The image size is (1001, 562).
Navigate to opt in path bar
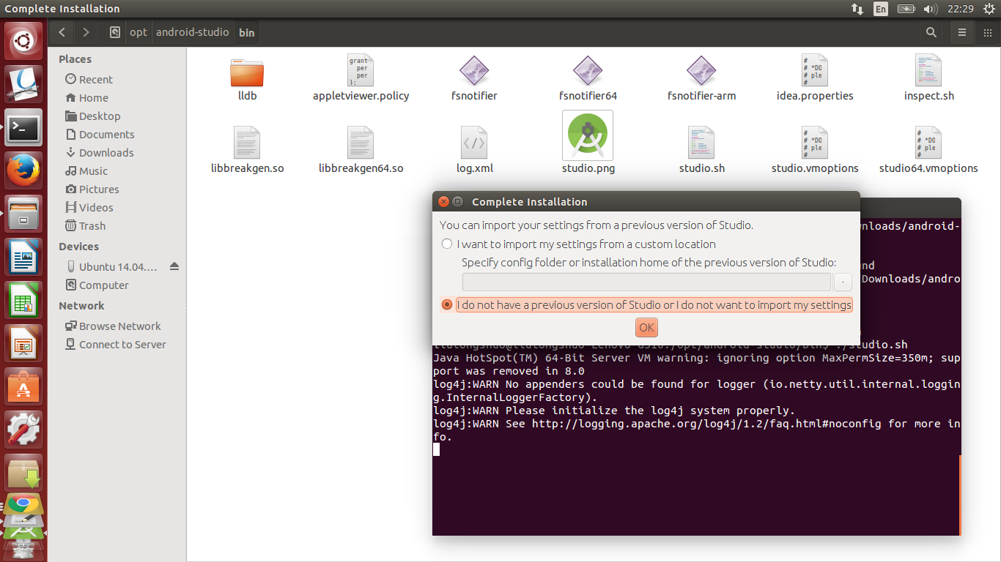[138, 32]
